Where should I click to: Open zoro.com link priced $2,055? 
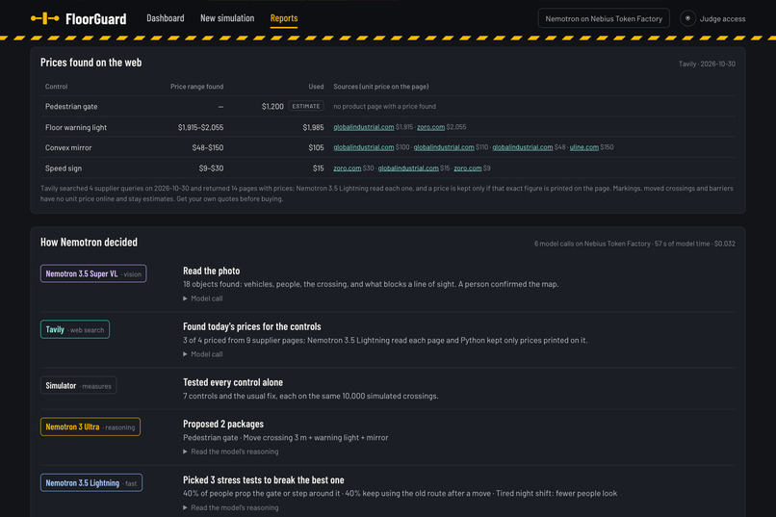pyautogui.click(x=430, y=127)
